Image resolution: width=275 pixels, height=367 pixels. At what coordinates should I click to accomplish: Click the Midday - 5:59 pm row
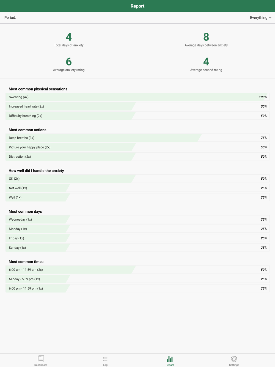coord(137,279)
